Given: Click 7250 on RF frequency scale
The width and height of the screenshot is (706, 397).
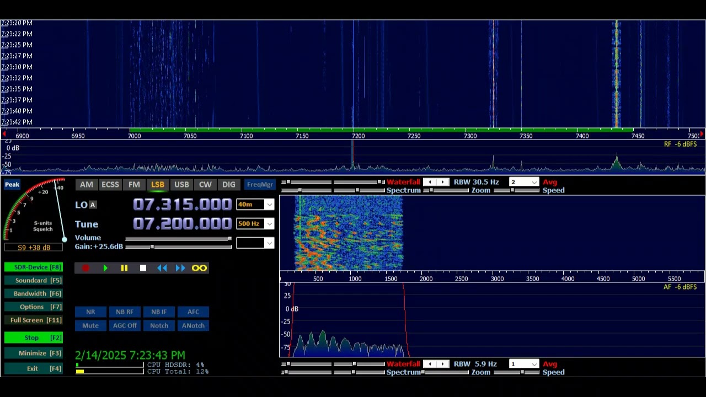Looking at the screenshot, I should pyautogui.click(x=414, y=136).
